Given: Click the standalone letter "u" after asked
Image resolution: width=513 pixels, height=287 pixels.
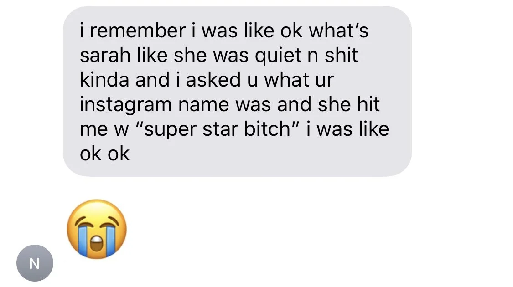Looking at the screenshot, I should tap(252, 81).
